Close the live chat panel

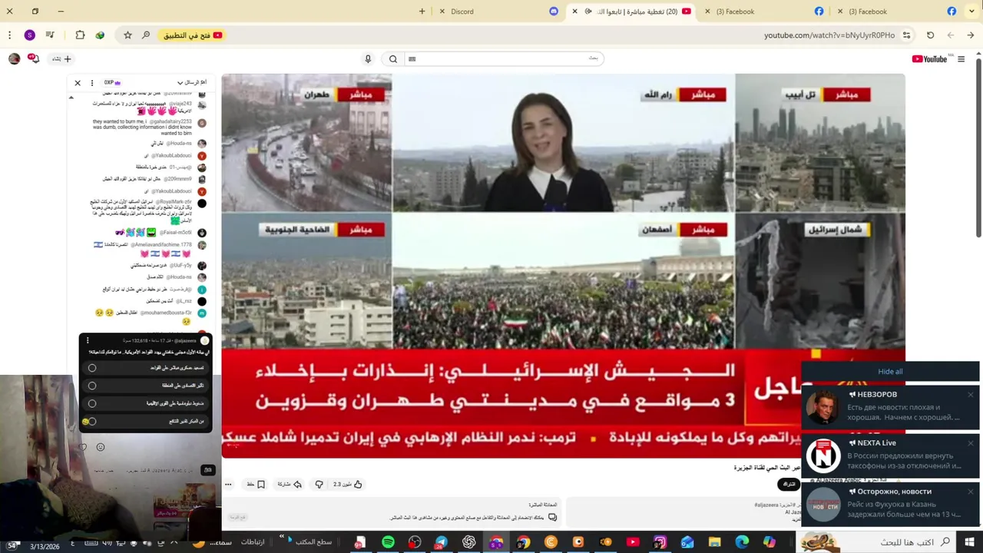(78, 83)
